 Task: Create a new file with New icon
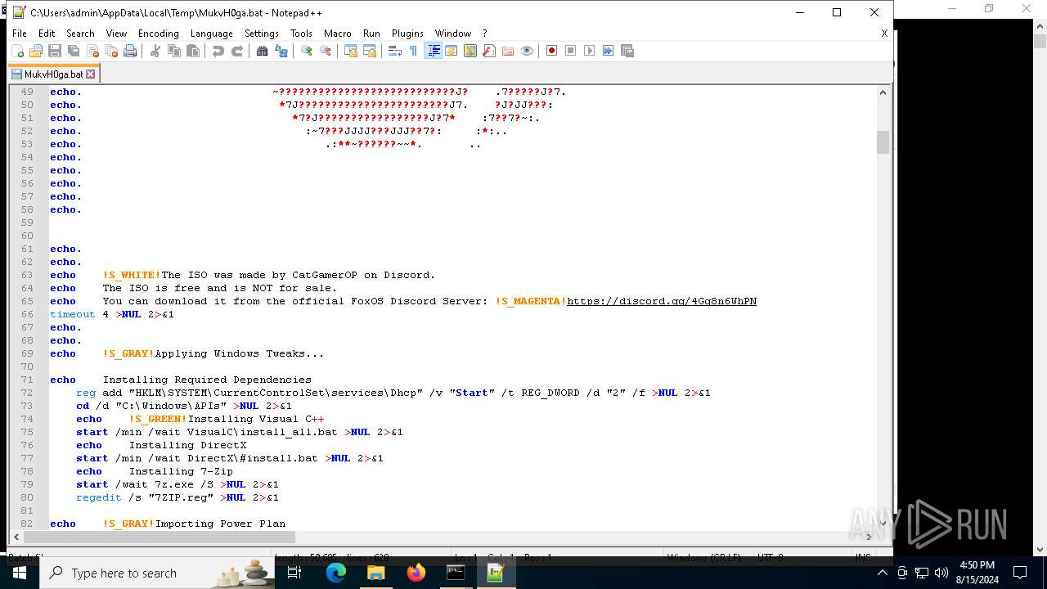(x=17, y=51)
